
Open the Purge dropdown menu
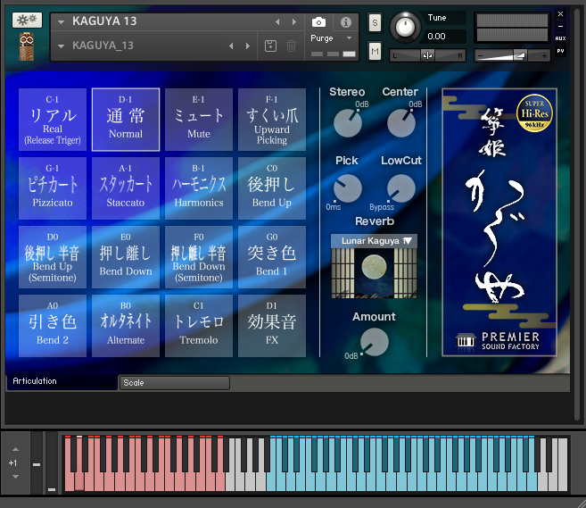pos(332,38)
